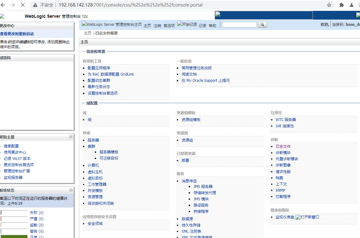
Task: Click the open-new-window icon beside monitoring dashboard
Action: (x=298, y=217)
